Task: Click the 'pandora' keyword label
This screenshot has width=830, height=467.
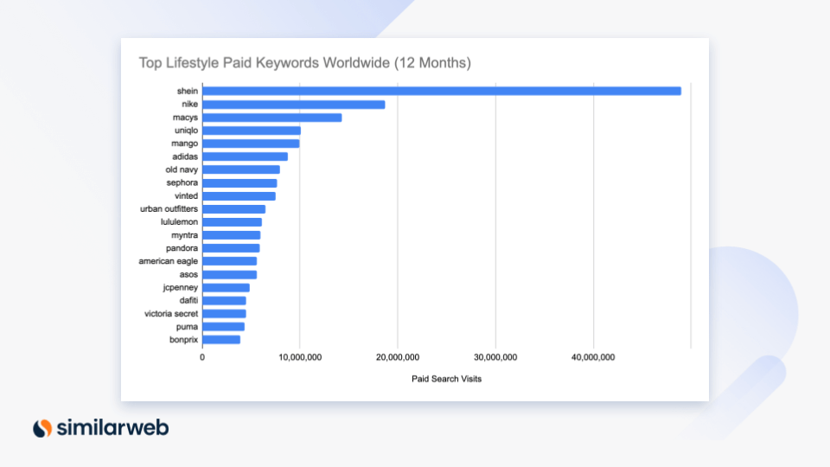Action: coord(182,248)
